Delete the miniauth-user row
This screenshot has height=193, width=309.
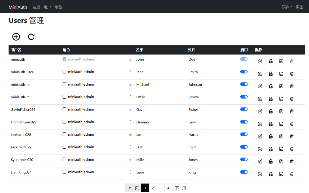pos(292,74)
